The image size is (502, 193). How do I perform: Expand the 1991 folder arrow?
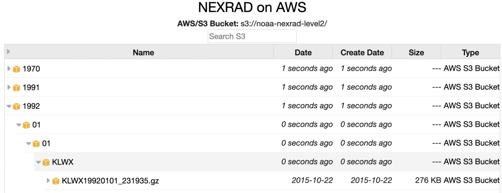[9, 87]
